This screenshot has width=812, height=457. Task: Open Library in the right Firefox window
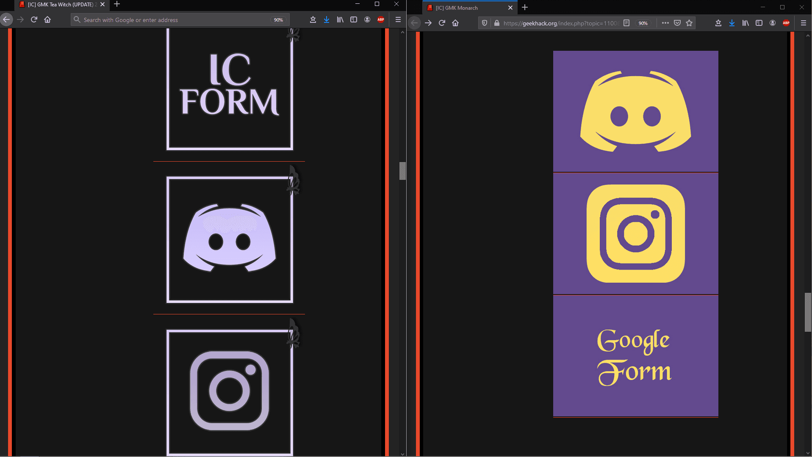point(745,23)
